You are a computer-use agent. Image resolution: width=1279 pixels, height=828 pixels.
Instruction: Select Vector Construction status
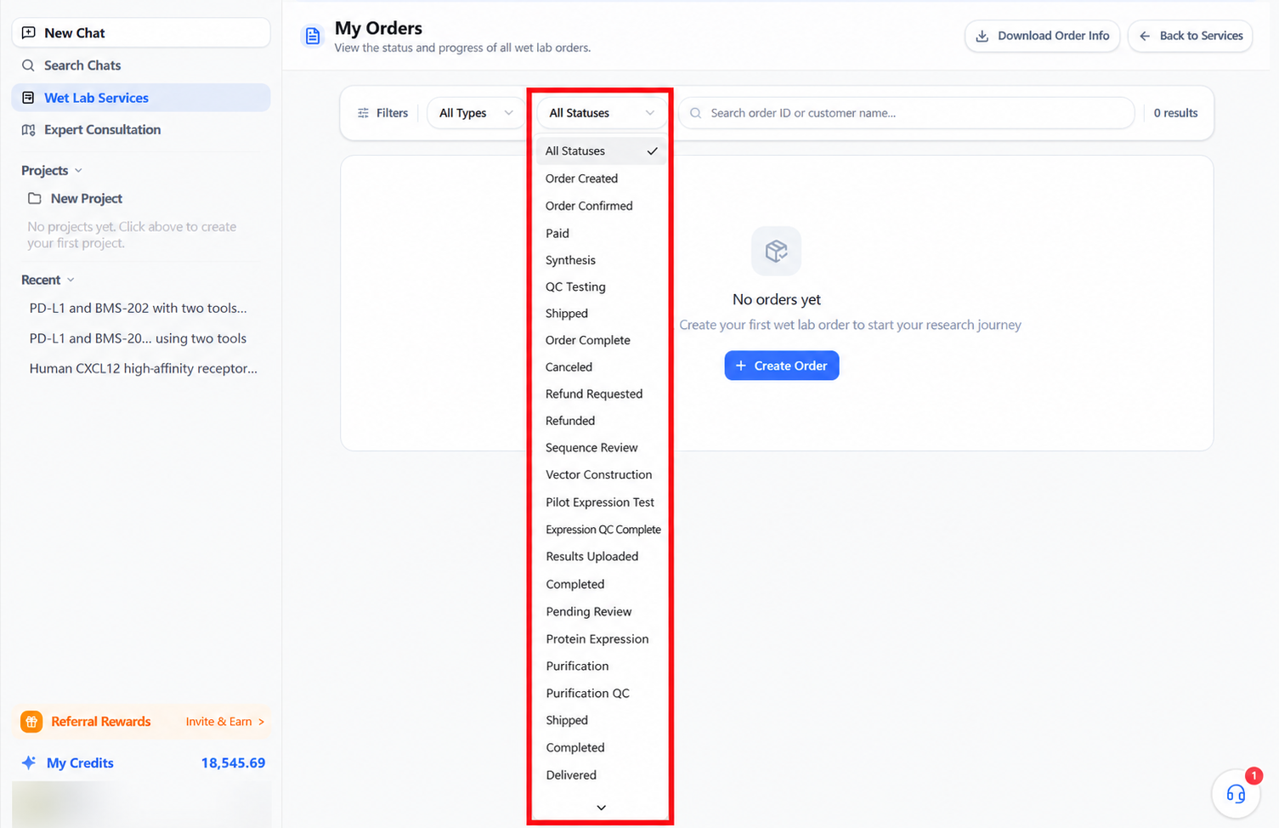pyautogui.click(x=601, y=474)
